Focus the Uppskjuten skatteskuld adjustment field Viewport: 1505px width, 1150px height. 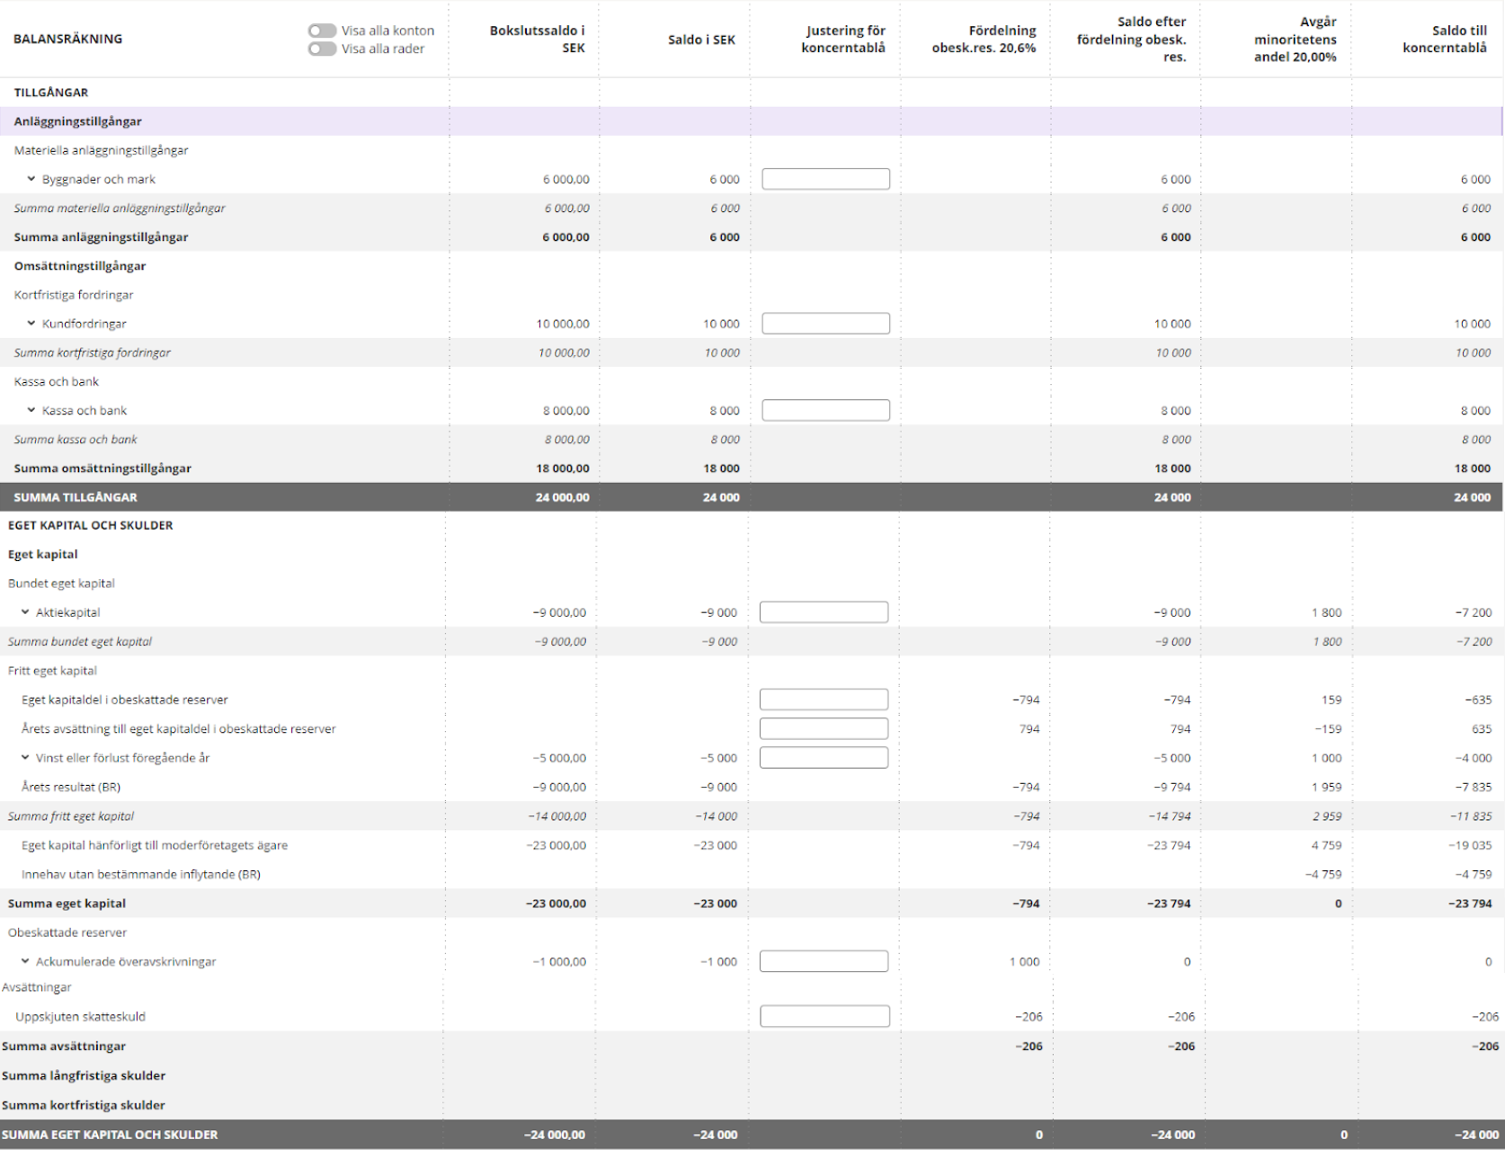tap(824, 1016)
